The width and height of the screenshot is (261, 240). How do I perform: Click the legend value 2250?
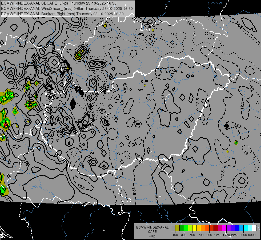[x=235, y=235]
